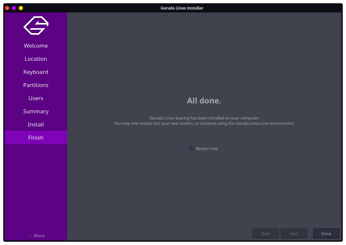
Task: Click the Next button
Action: point(294,234)
